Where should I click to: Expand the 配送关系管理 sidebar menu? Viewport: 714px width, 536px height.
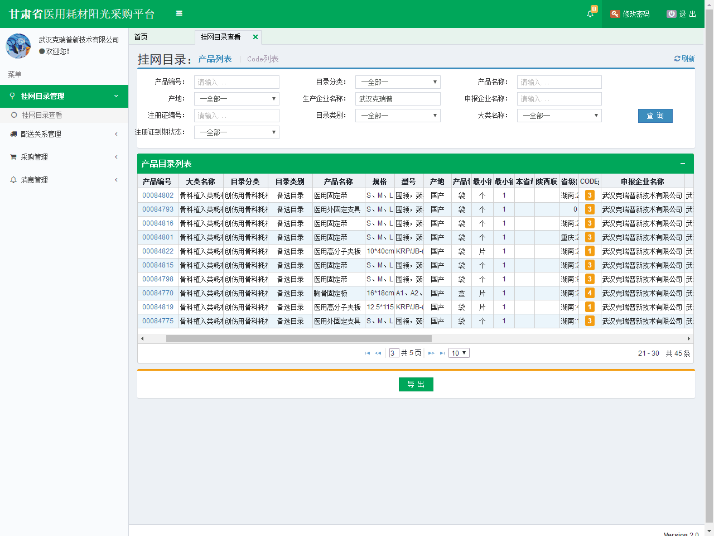(x=64, y=134)
